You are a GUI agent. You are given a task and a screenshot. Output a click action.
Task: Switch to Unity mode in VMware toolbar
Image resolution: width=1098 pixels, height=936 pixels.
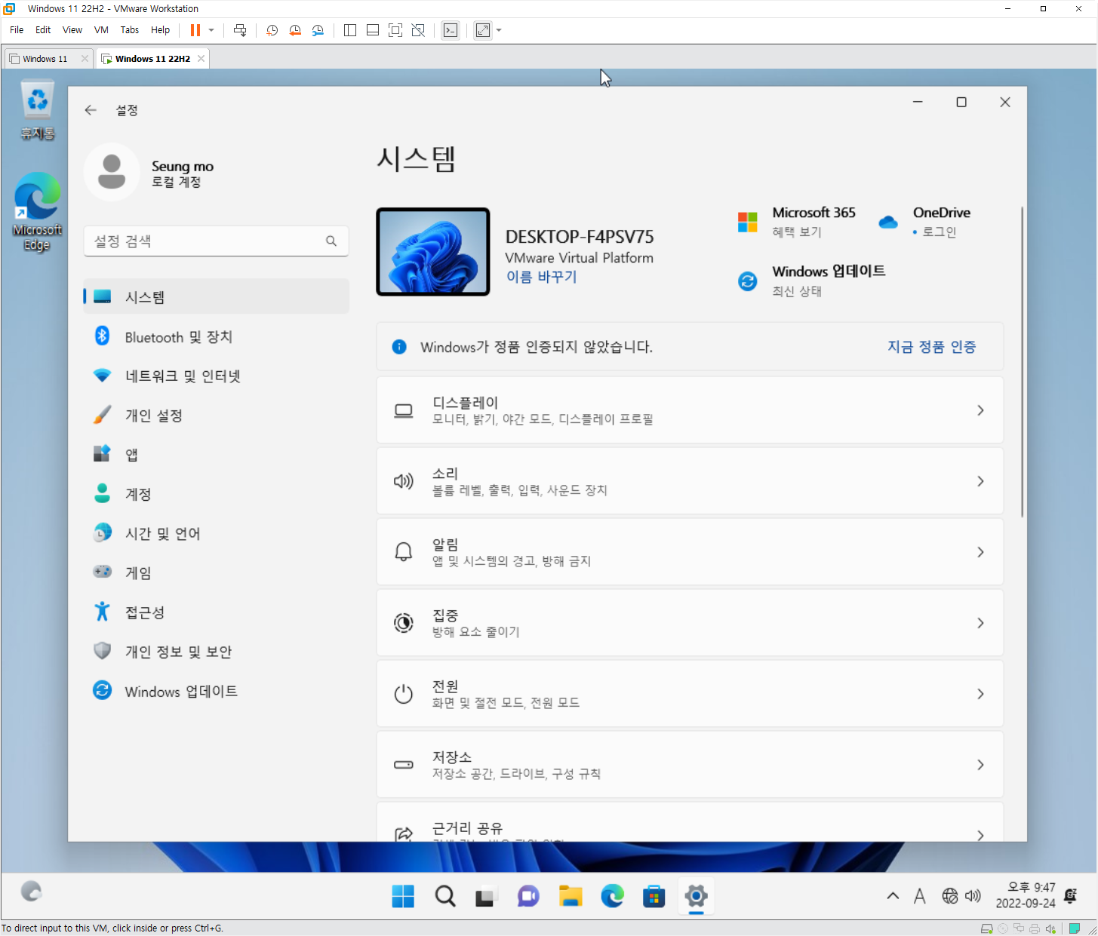(x=418, y=30)
